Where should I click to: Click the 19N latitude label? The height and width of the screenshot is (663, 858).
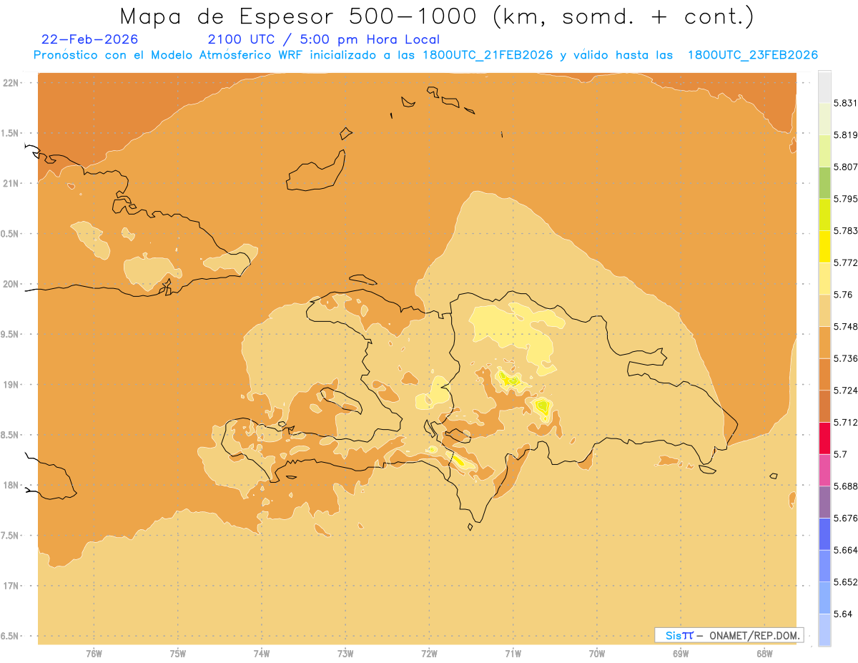pos(11,385)
